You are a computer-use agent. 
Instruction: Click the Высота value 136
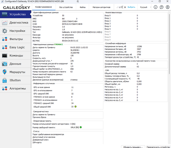72,55
